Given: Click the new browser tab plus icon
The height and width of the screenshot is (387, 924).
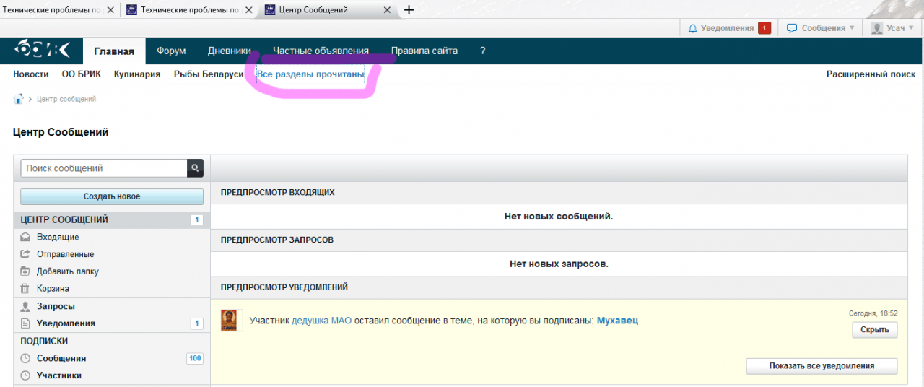Looking at the screenshot, I should point(409,10).
